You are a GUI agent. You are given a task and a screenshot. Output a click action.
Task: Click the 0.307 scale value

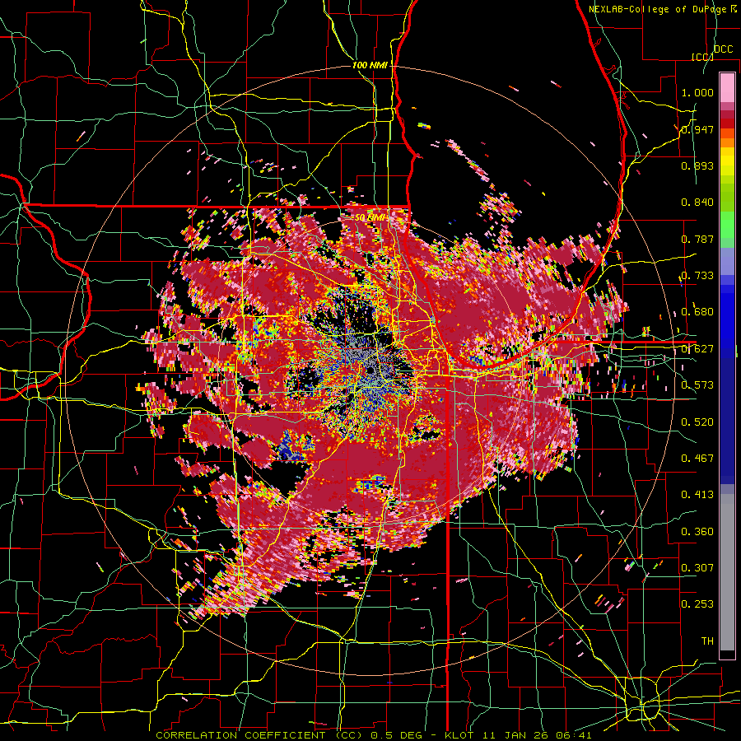[x=697, y=568]
